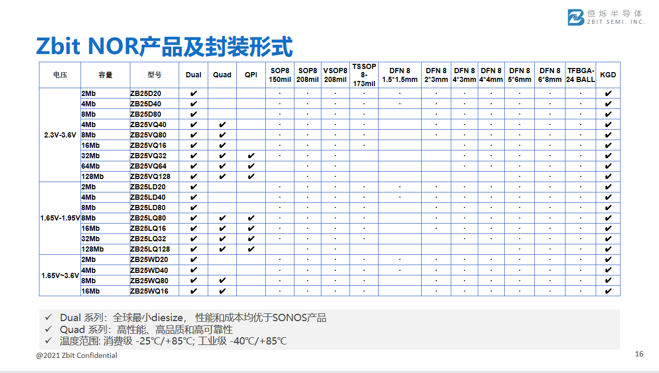This screenshot has height=373, width=659.
Task: Click model cell ZB25VQ16
Action: [155, 145]
